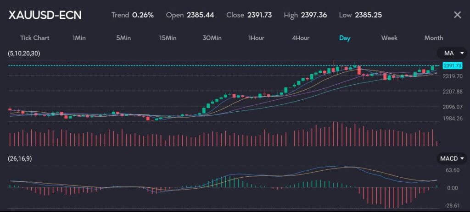Select the 1Min timeframe tab
Screen dimensions: 470x212
click(x=79, y=38)
